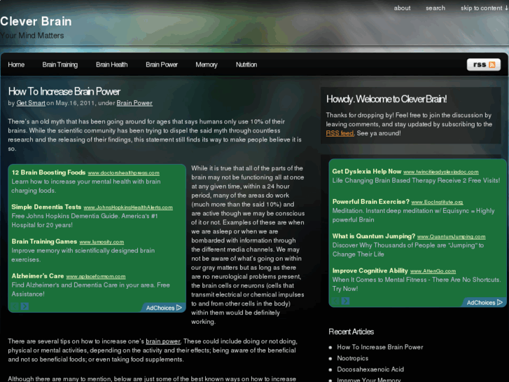Open What is Quantum Jumping? ad
Image resolution: width=509 pixels, height=382 pixels.
tap(374, 236)
